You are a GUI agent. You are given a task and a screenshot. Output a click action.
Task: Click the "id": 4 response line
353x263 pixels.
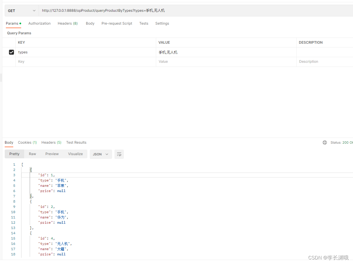coord(46,238)
